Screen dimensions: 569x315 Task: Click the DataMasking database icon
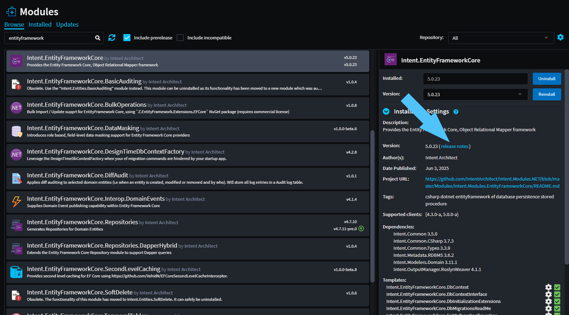tap(16, 131)
